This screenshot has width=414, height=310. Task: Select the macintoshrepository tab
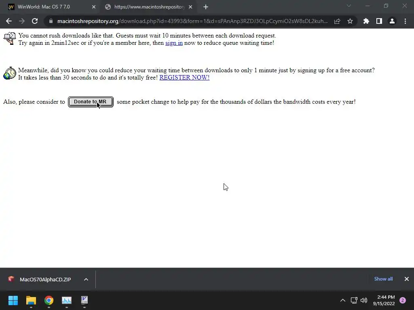[x=148, y=7]
